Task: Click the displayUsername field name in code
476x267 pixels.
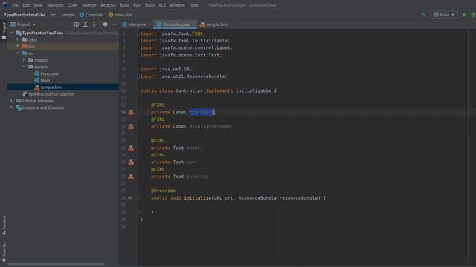Action: (x=210, y=127)
